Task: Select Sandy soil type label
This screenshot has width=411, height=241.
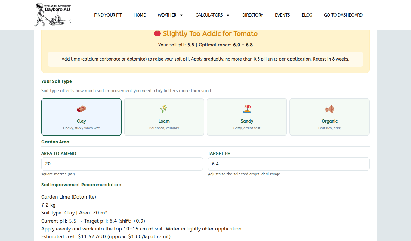Action: pyautogui.click(x=247, y=121)
